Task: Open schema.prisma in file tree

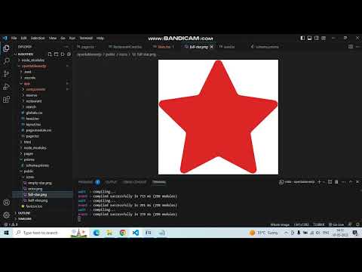Action: pyautogui.click(x=38, y=165)
